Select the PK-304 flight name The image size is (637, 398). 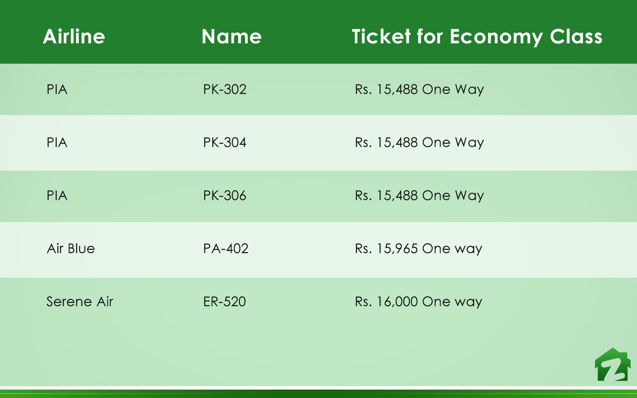pos(225,142)
